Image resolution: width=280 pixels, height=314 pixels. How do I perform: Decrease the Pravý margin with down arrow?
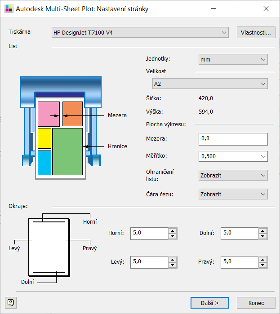coord(263,265)
